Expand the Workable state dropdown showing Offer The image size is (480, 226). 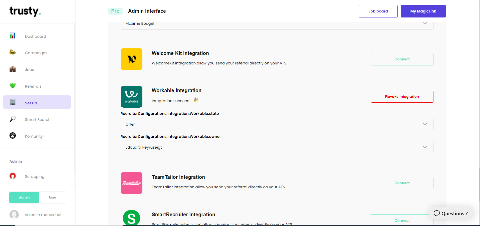pyautogui.click(x=276, y=124)
